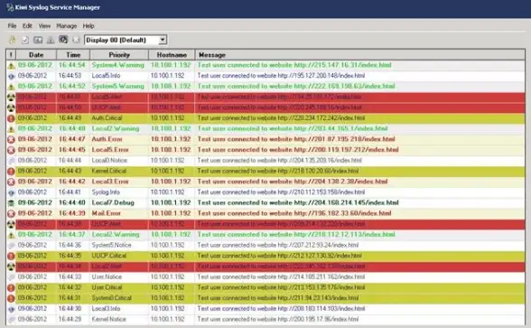Click the critical icon on Kernel.Critical row
The image size is (531, 328).
[x=11, y=171]
